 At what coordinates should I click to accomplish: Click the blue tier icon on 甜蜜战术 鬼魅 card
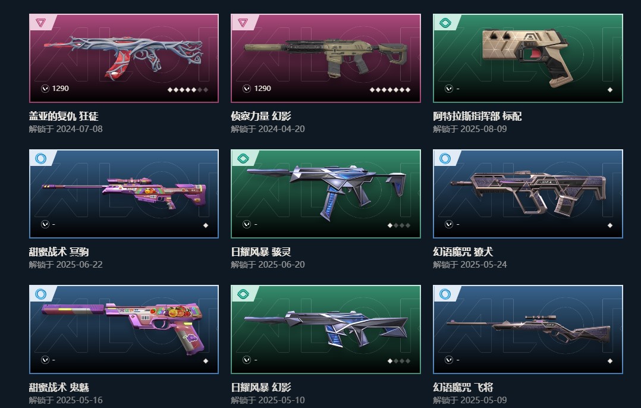coord(40,294)
